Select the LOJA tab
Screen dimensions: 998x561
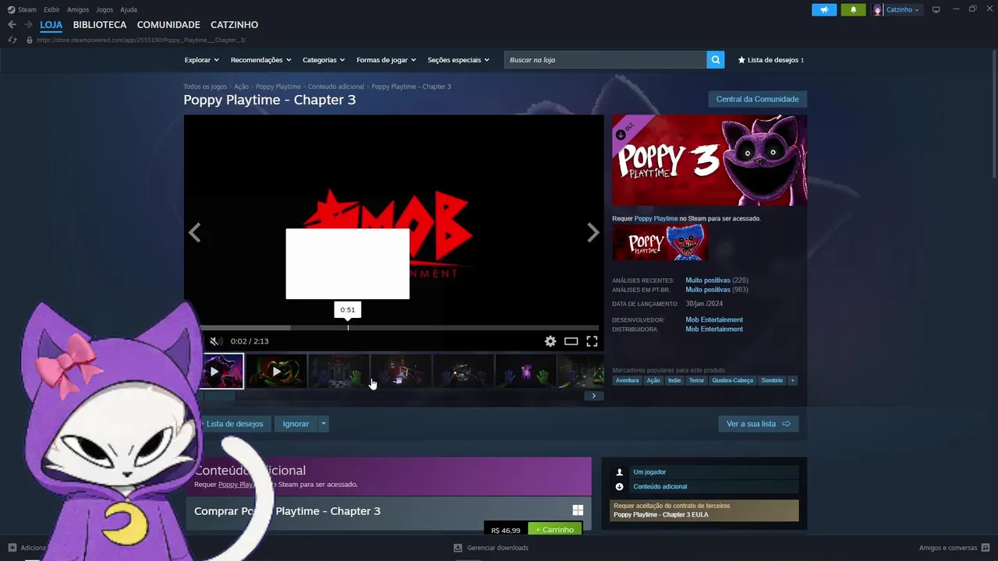click(x=51, y=25)
